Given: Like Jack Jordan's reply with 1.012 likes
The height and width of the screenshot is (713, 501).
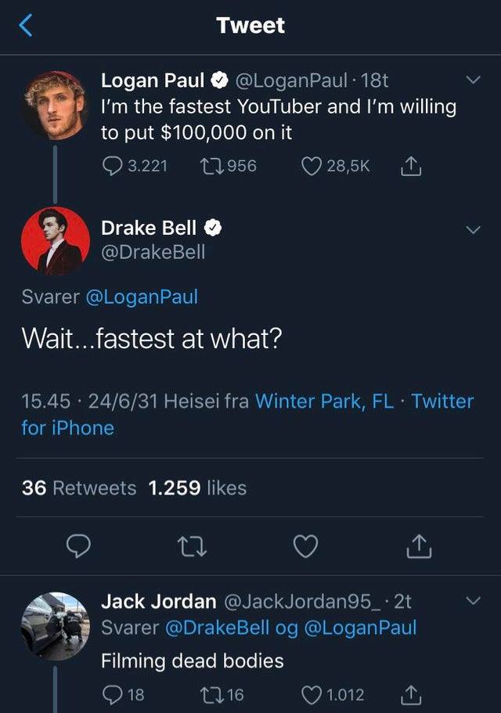Looking at the screenshot, I should [x=312, y=694].
